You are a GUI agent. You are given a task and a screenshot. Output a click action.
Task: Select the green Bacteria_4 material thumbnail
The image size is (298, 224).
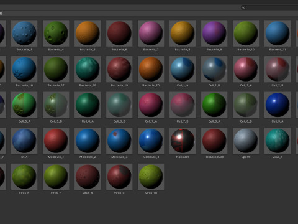coord(56,33)
